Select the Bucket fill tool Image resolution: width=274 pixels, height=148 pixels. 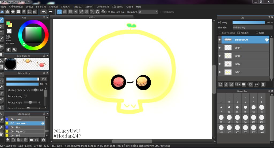[1, 61]
